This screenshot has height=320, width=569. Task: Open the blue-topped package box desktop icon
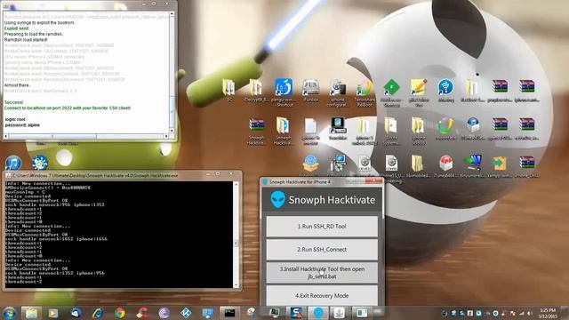pyautogui.click(x=310, y=163)
